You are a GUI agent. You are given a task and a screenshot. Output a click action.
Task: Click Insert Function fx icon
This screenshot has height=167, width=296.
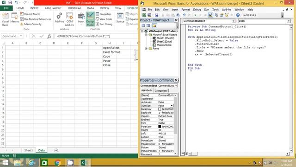(49, 36)
